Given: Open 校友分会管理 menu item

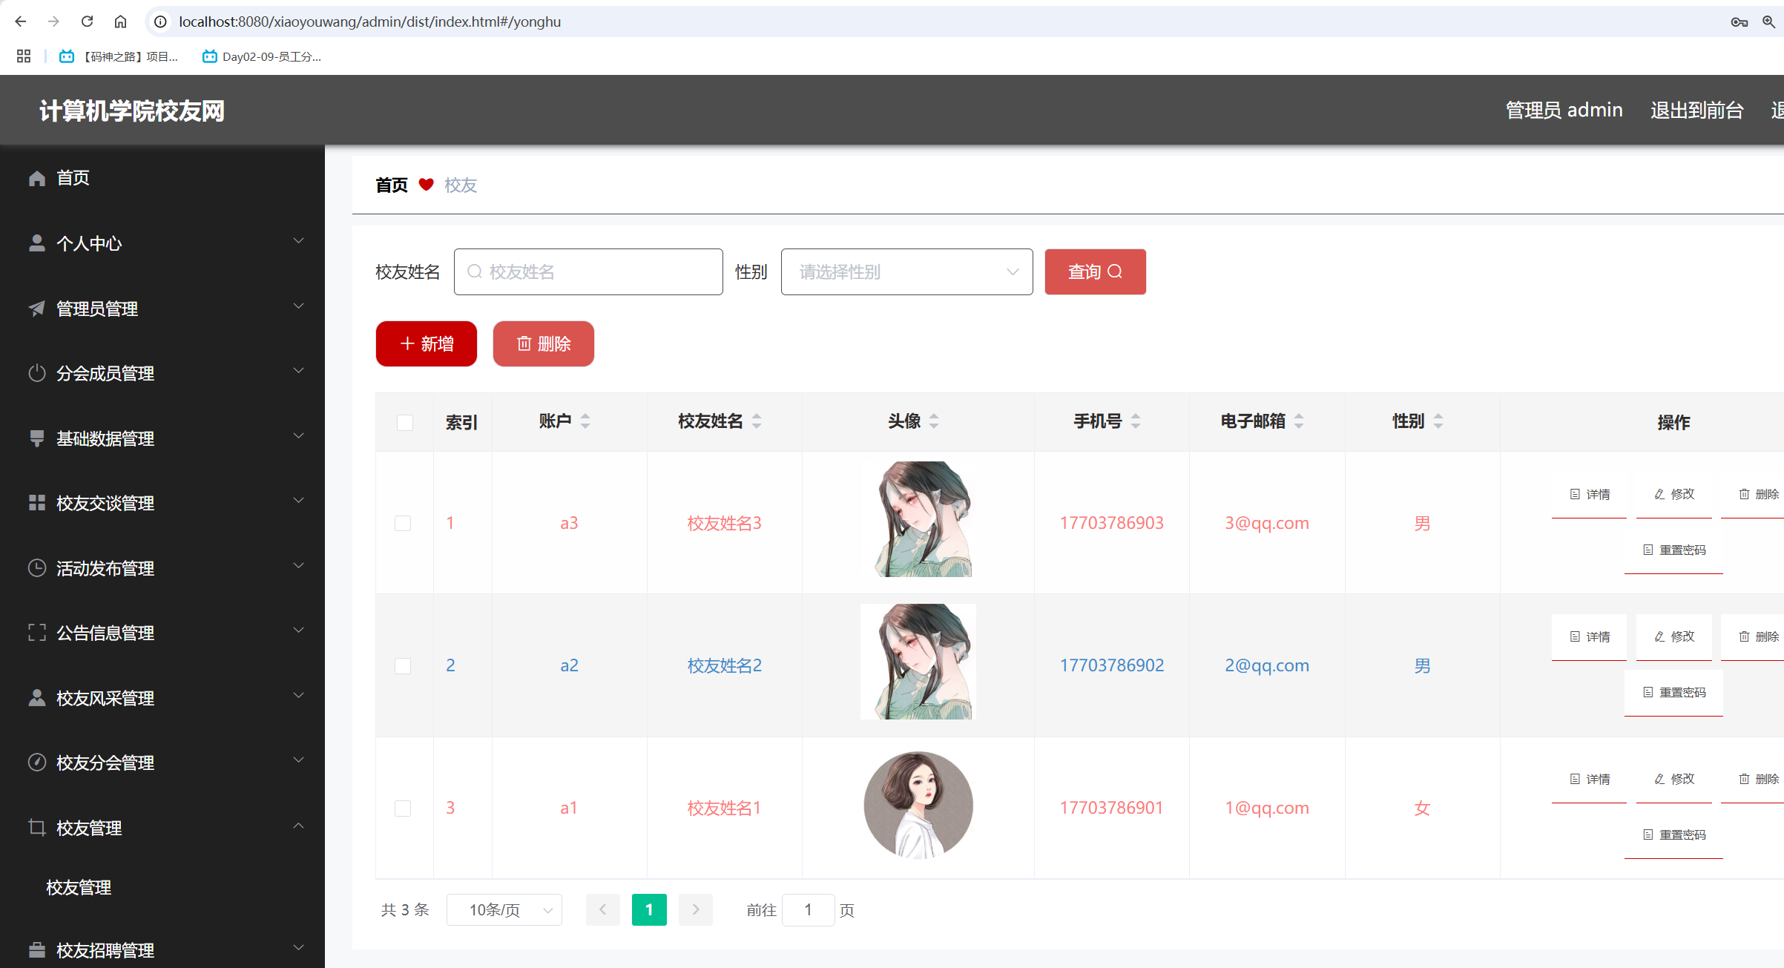Looking at the screenshot, I should pos(162,763).
